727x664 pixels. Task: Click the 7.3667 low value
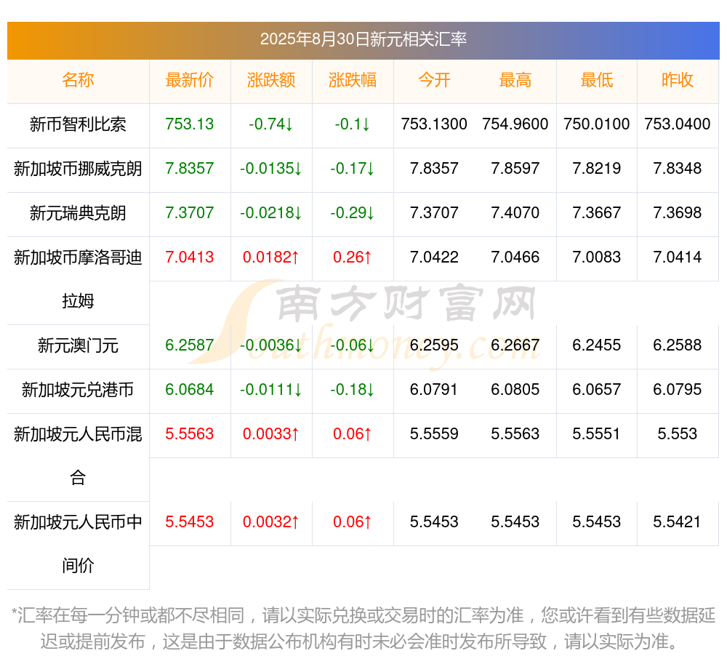[597, 213]
